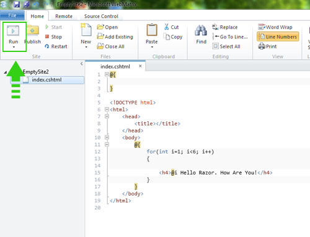
Task: Collapse the file tree pane chevron
Action: click(x=82, y=64)
